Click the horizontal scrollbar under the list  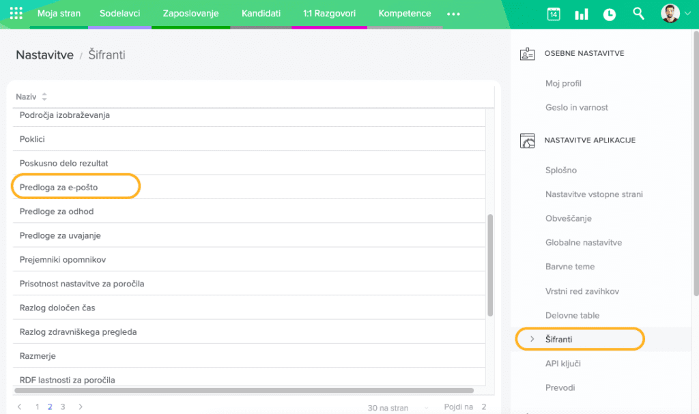(244, 391)
